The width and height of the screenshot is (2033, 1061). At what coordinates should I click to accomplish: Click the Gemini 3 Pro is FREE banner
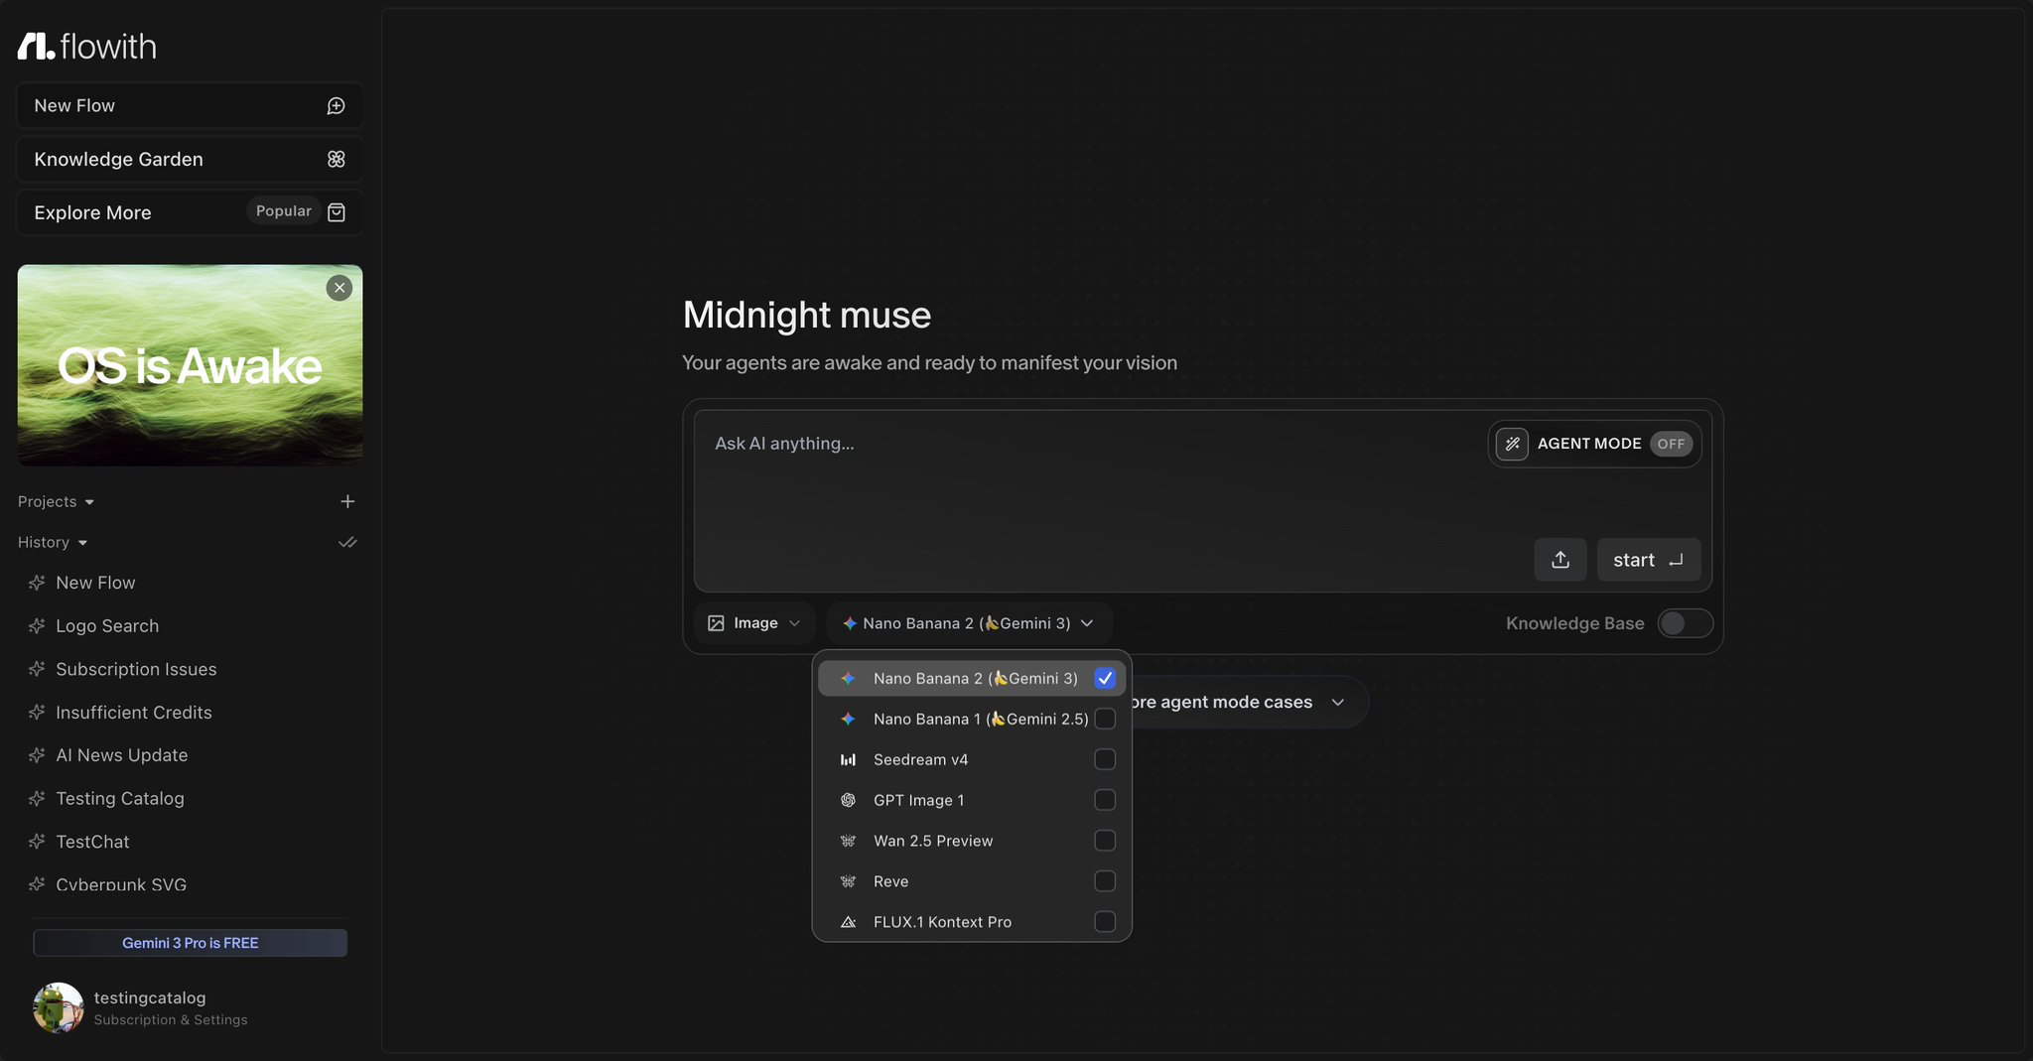(x=191, y=943)
